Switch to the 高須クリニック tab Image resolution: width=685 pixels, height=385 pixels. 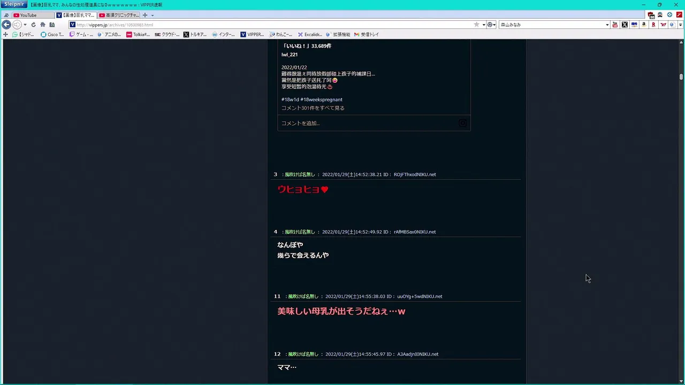(119, 15)
